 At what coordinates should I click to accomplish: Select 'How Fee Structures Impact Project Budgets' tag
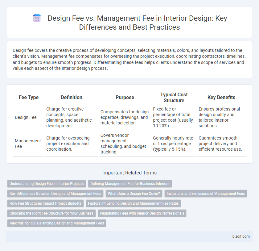45,203
